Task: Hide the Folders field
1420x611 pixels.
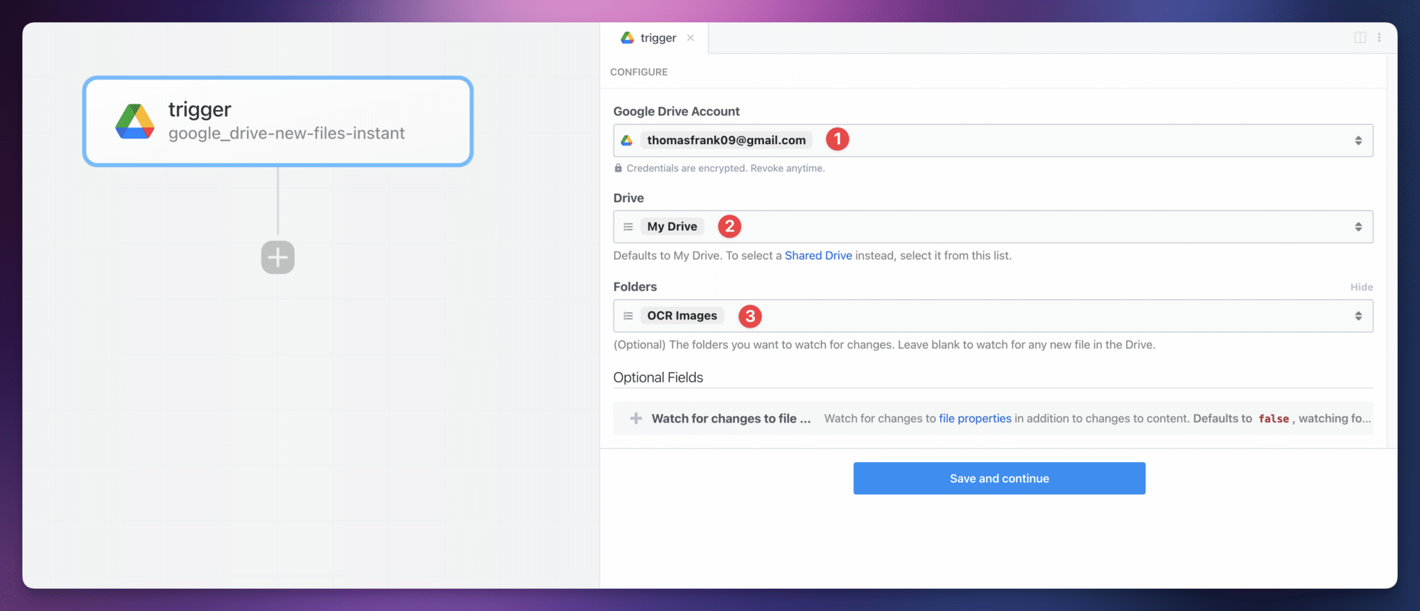Action: 1361,287
